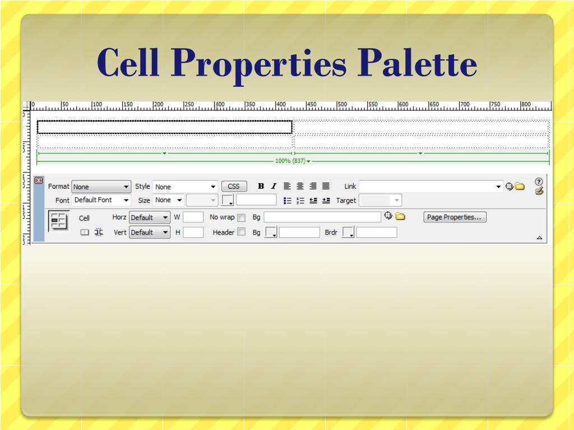The image size is (574, 430).
Task: Open the Horz alignment dropdown
Action: point(149,218)
